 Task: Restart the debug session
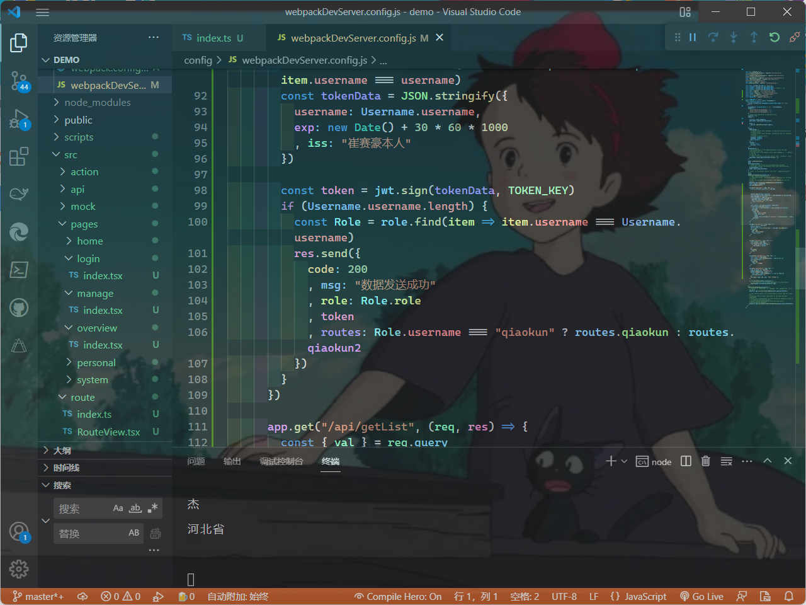click(775, 38)
